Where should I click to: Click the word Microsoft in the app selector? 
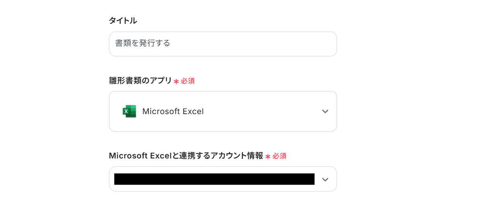pos(161,111)
